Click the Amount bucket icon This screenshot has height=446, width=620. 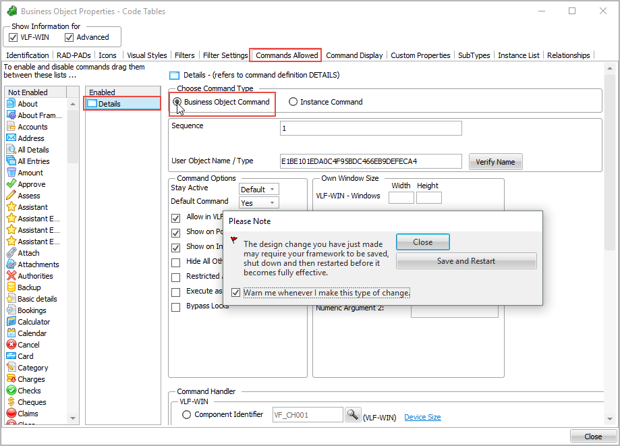[x=11, y=172]
